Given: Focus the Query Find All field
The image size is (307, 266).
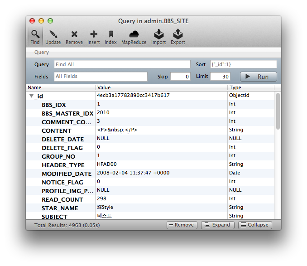Looking at the screenshot, I should pyautogui.click(x=122, y=64).
